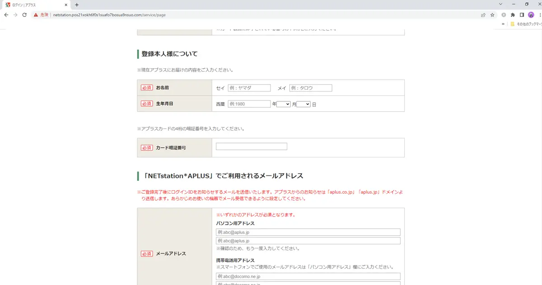The height and width of the screenshot is (285, 542).
Task: Click the browser back arrow
Action: 6,14
